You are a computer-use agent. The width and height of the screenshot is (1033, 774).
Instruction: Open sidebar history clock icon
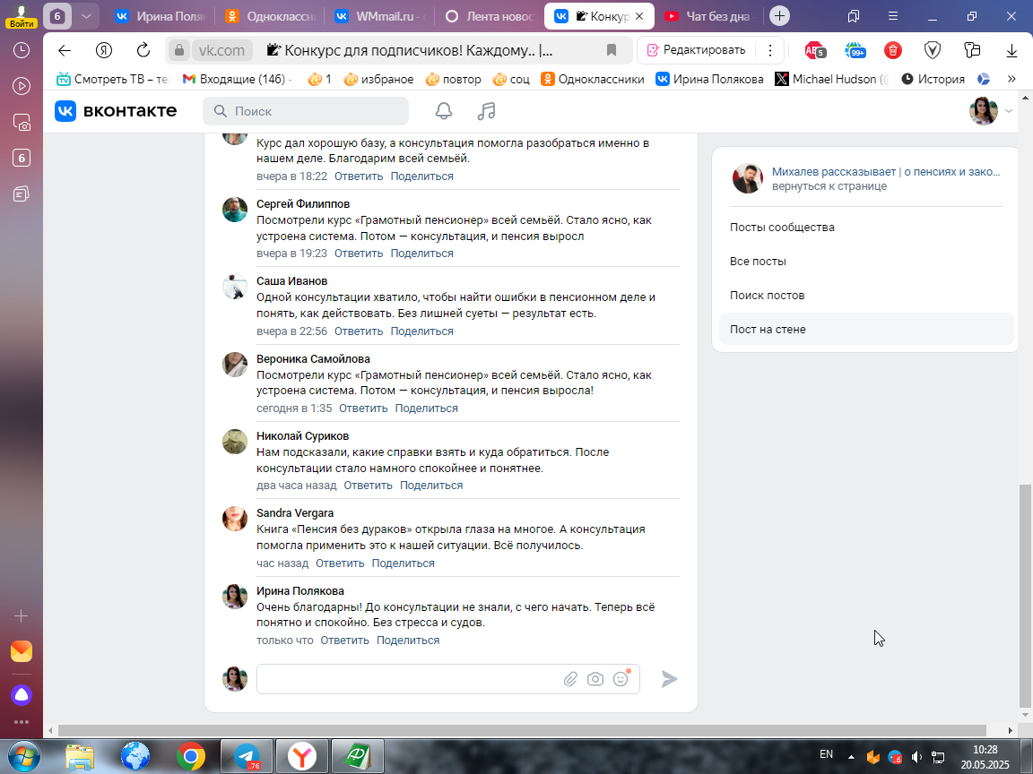22,50
